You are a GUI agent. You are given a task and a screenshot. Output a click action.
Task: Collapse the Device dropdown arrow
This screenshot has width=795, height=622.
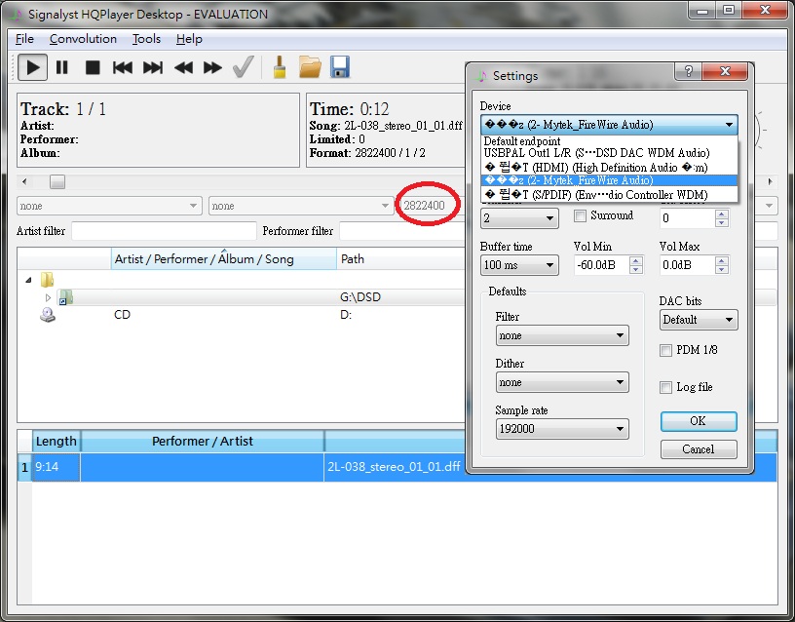coord(729,125)
